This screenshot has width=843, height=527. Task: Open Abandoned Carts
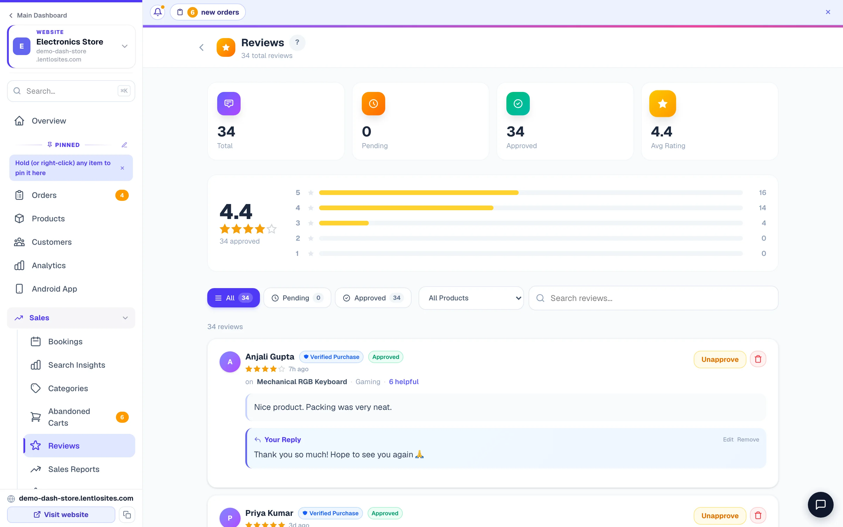point(79,417)
